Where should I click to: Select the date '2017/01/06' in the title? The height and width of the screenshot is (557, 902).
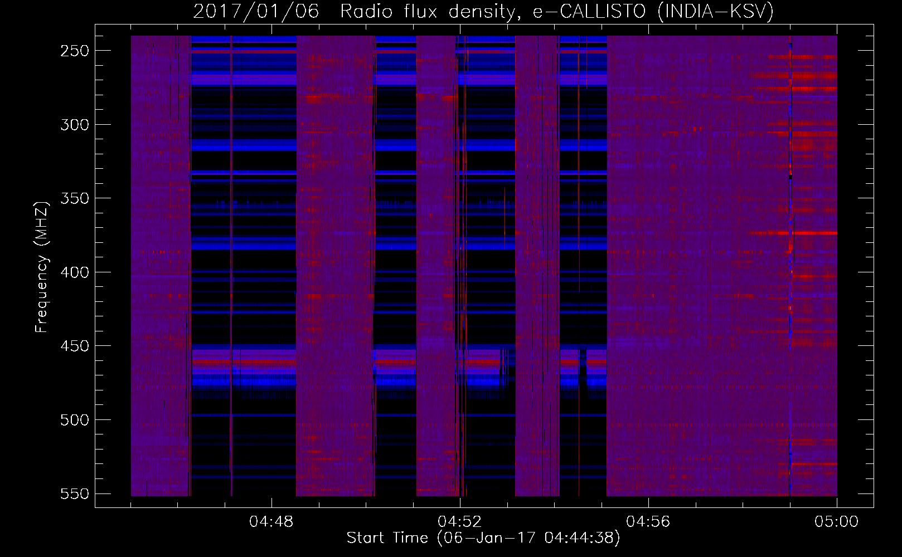pos(256,11)
